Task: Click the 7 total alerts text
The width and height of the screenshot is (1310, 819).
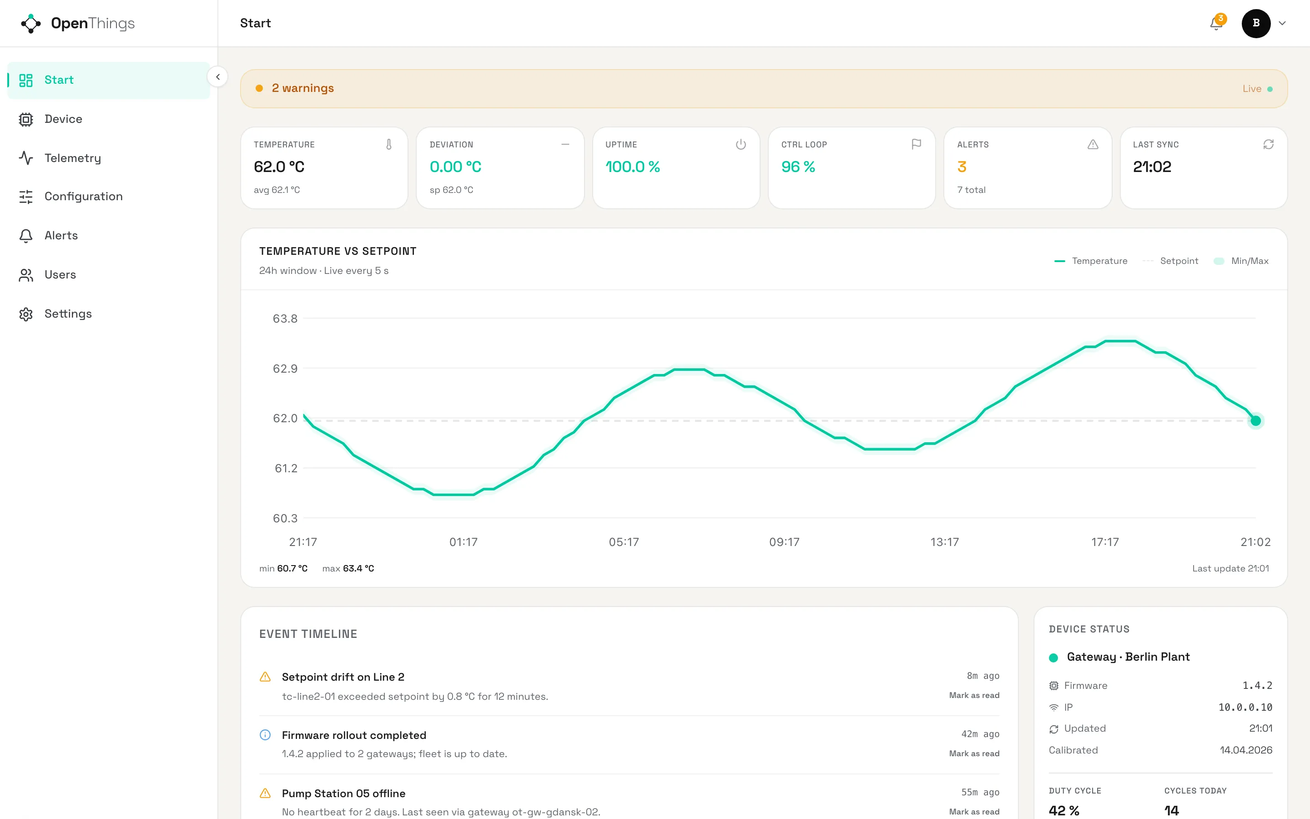Action: (971, 190)
